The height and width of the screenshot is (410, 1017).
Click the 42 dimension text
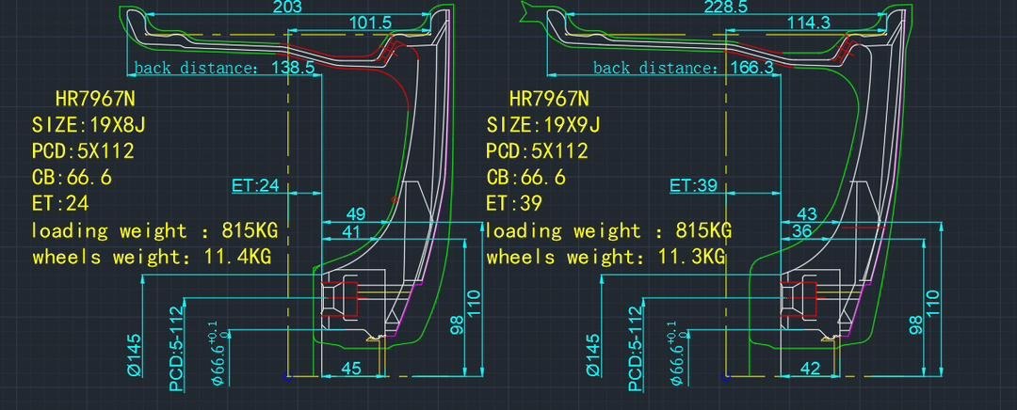click(811, 369)
